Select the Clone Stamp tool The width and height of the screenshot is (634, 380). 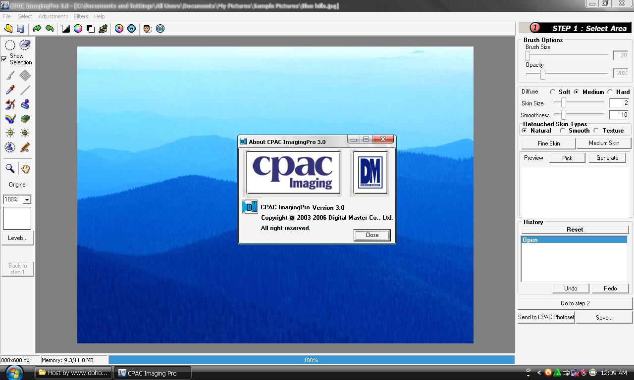(x=25, y=104)
